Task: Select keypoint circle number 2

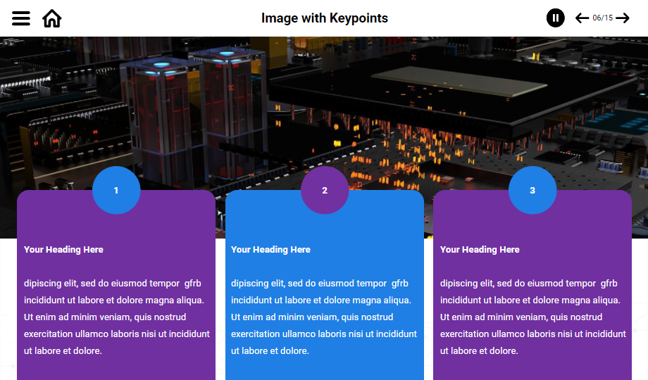Action: click(x=325, y=190)
